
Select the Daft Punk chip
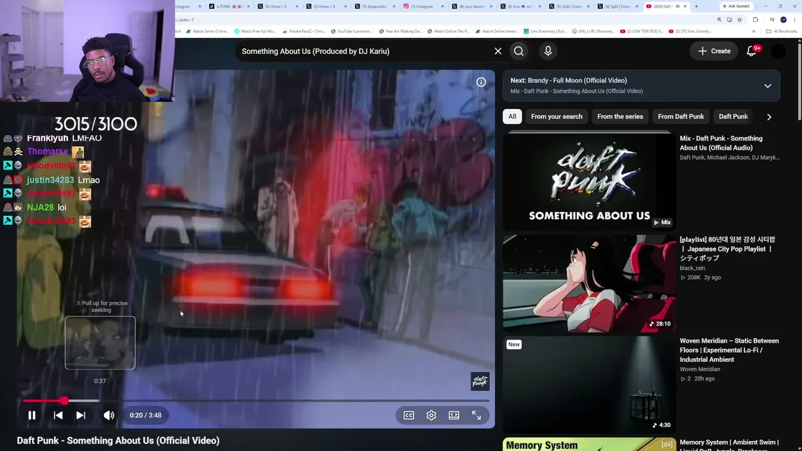click(x=733, y=117)
